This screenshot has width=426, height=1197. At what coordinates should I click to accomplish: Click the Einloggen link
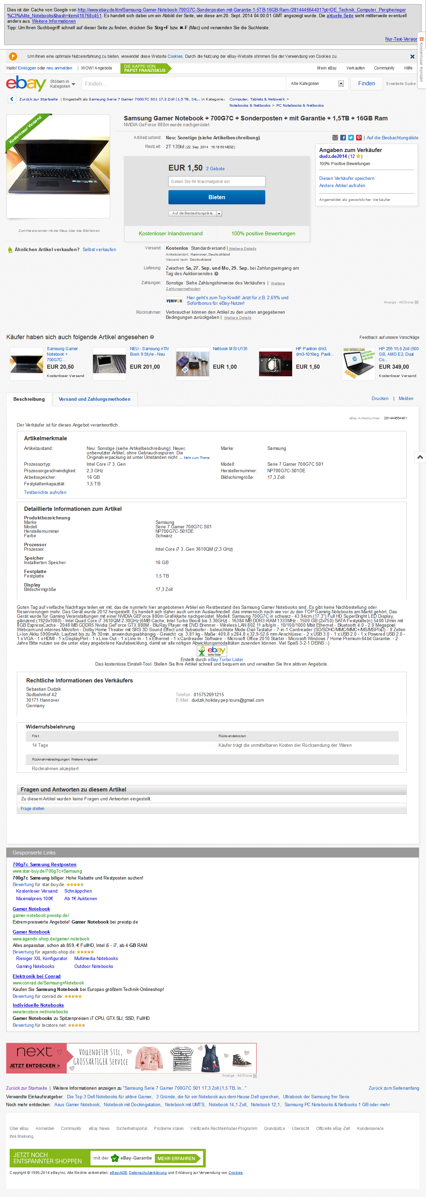tap(27, 68)
